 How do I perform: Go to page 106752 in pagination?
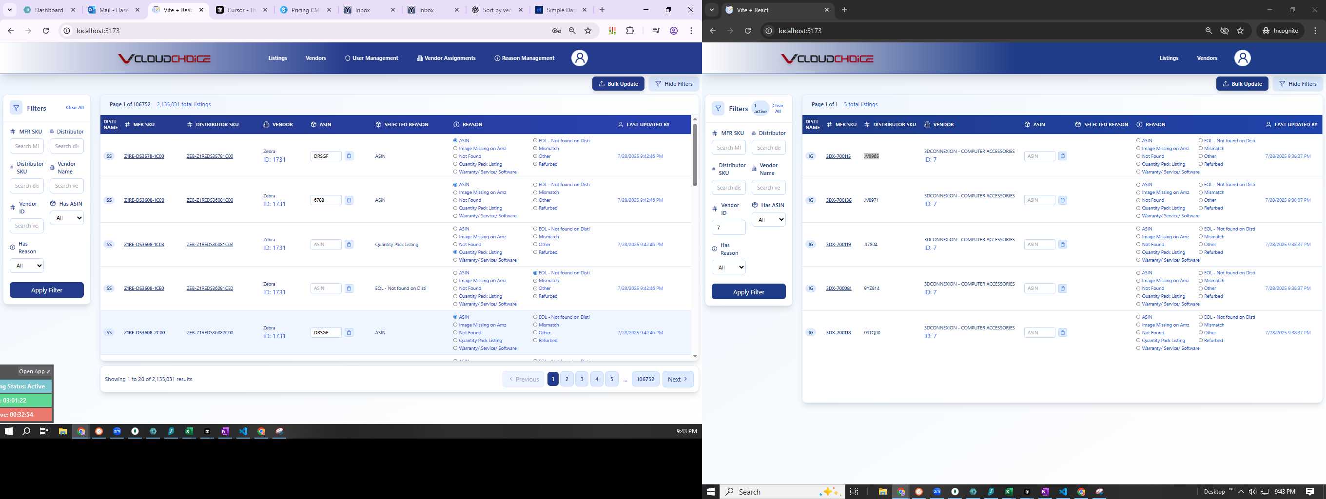pyautogui.click(x=645, y=379)
